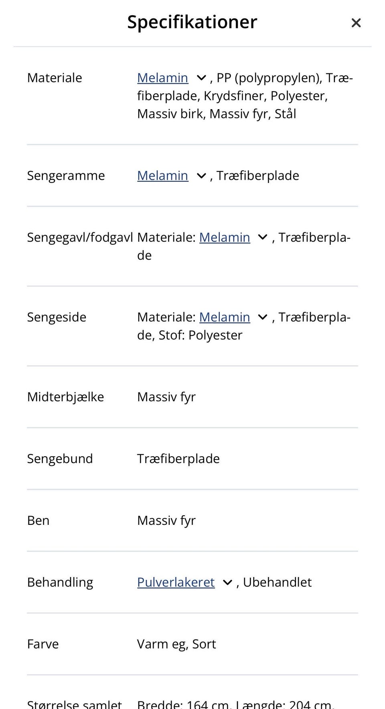Expand the Pulverlakeret chevron beside Behandling

(x=227, y=583)
